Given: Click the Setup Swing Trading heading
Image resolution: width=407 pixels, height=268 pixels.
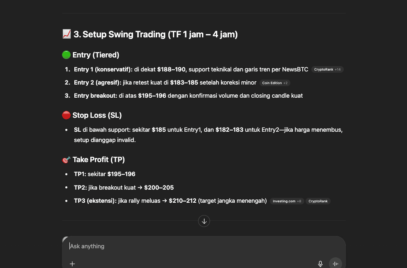Looking at the screenshot, I should coord(156,34).
